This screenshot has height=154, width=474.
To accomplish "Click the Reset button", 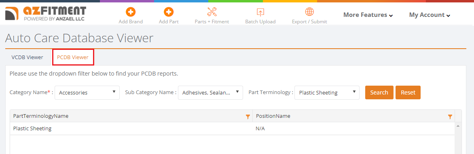I will pyautogui.click(x=408, y=92).
